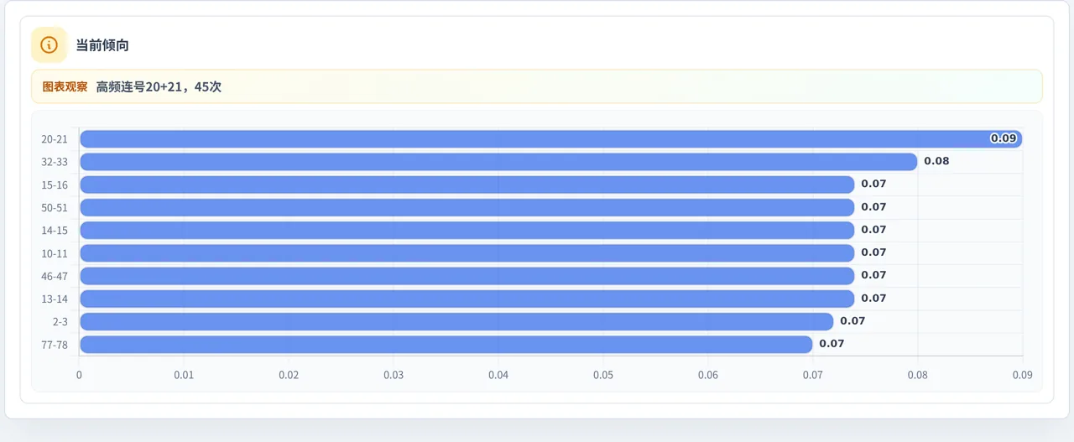Click the 20-21 axis label
This screenshot has width=1074, height=442.
tap(55, 139)
